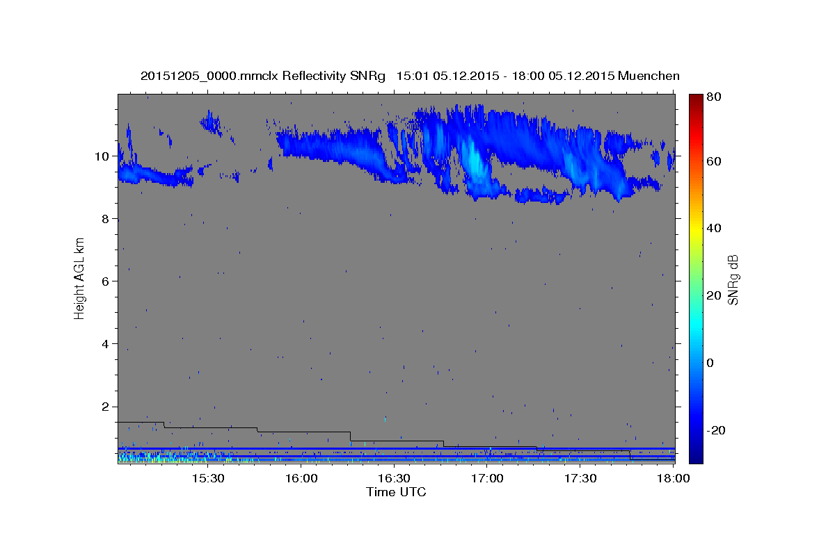835x556 pixels.
Task: Click the height axis label 8
Action: tap(106, 219)
